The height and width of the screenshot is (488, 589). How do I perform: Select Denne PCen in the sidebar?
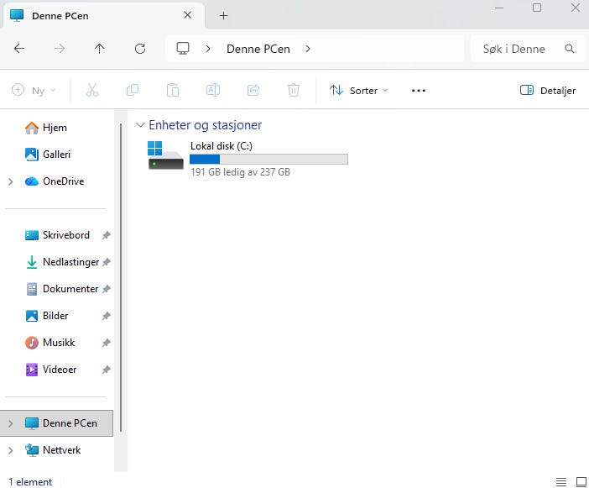pyautogui.click(x=56, y=423)
